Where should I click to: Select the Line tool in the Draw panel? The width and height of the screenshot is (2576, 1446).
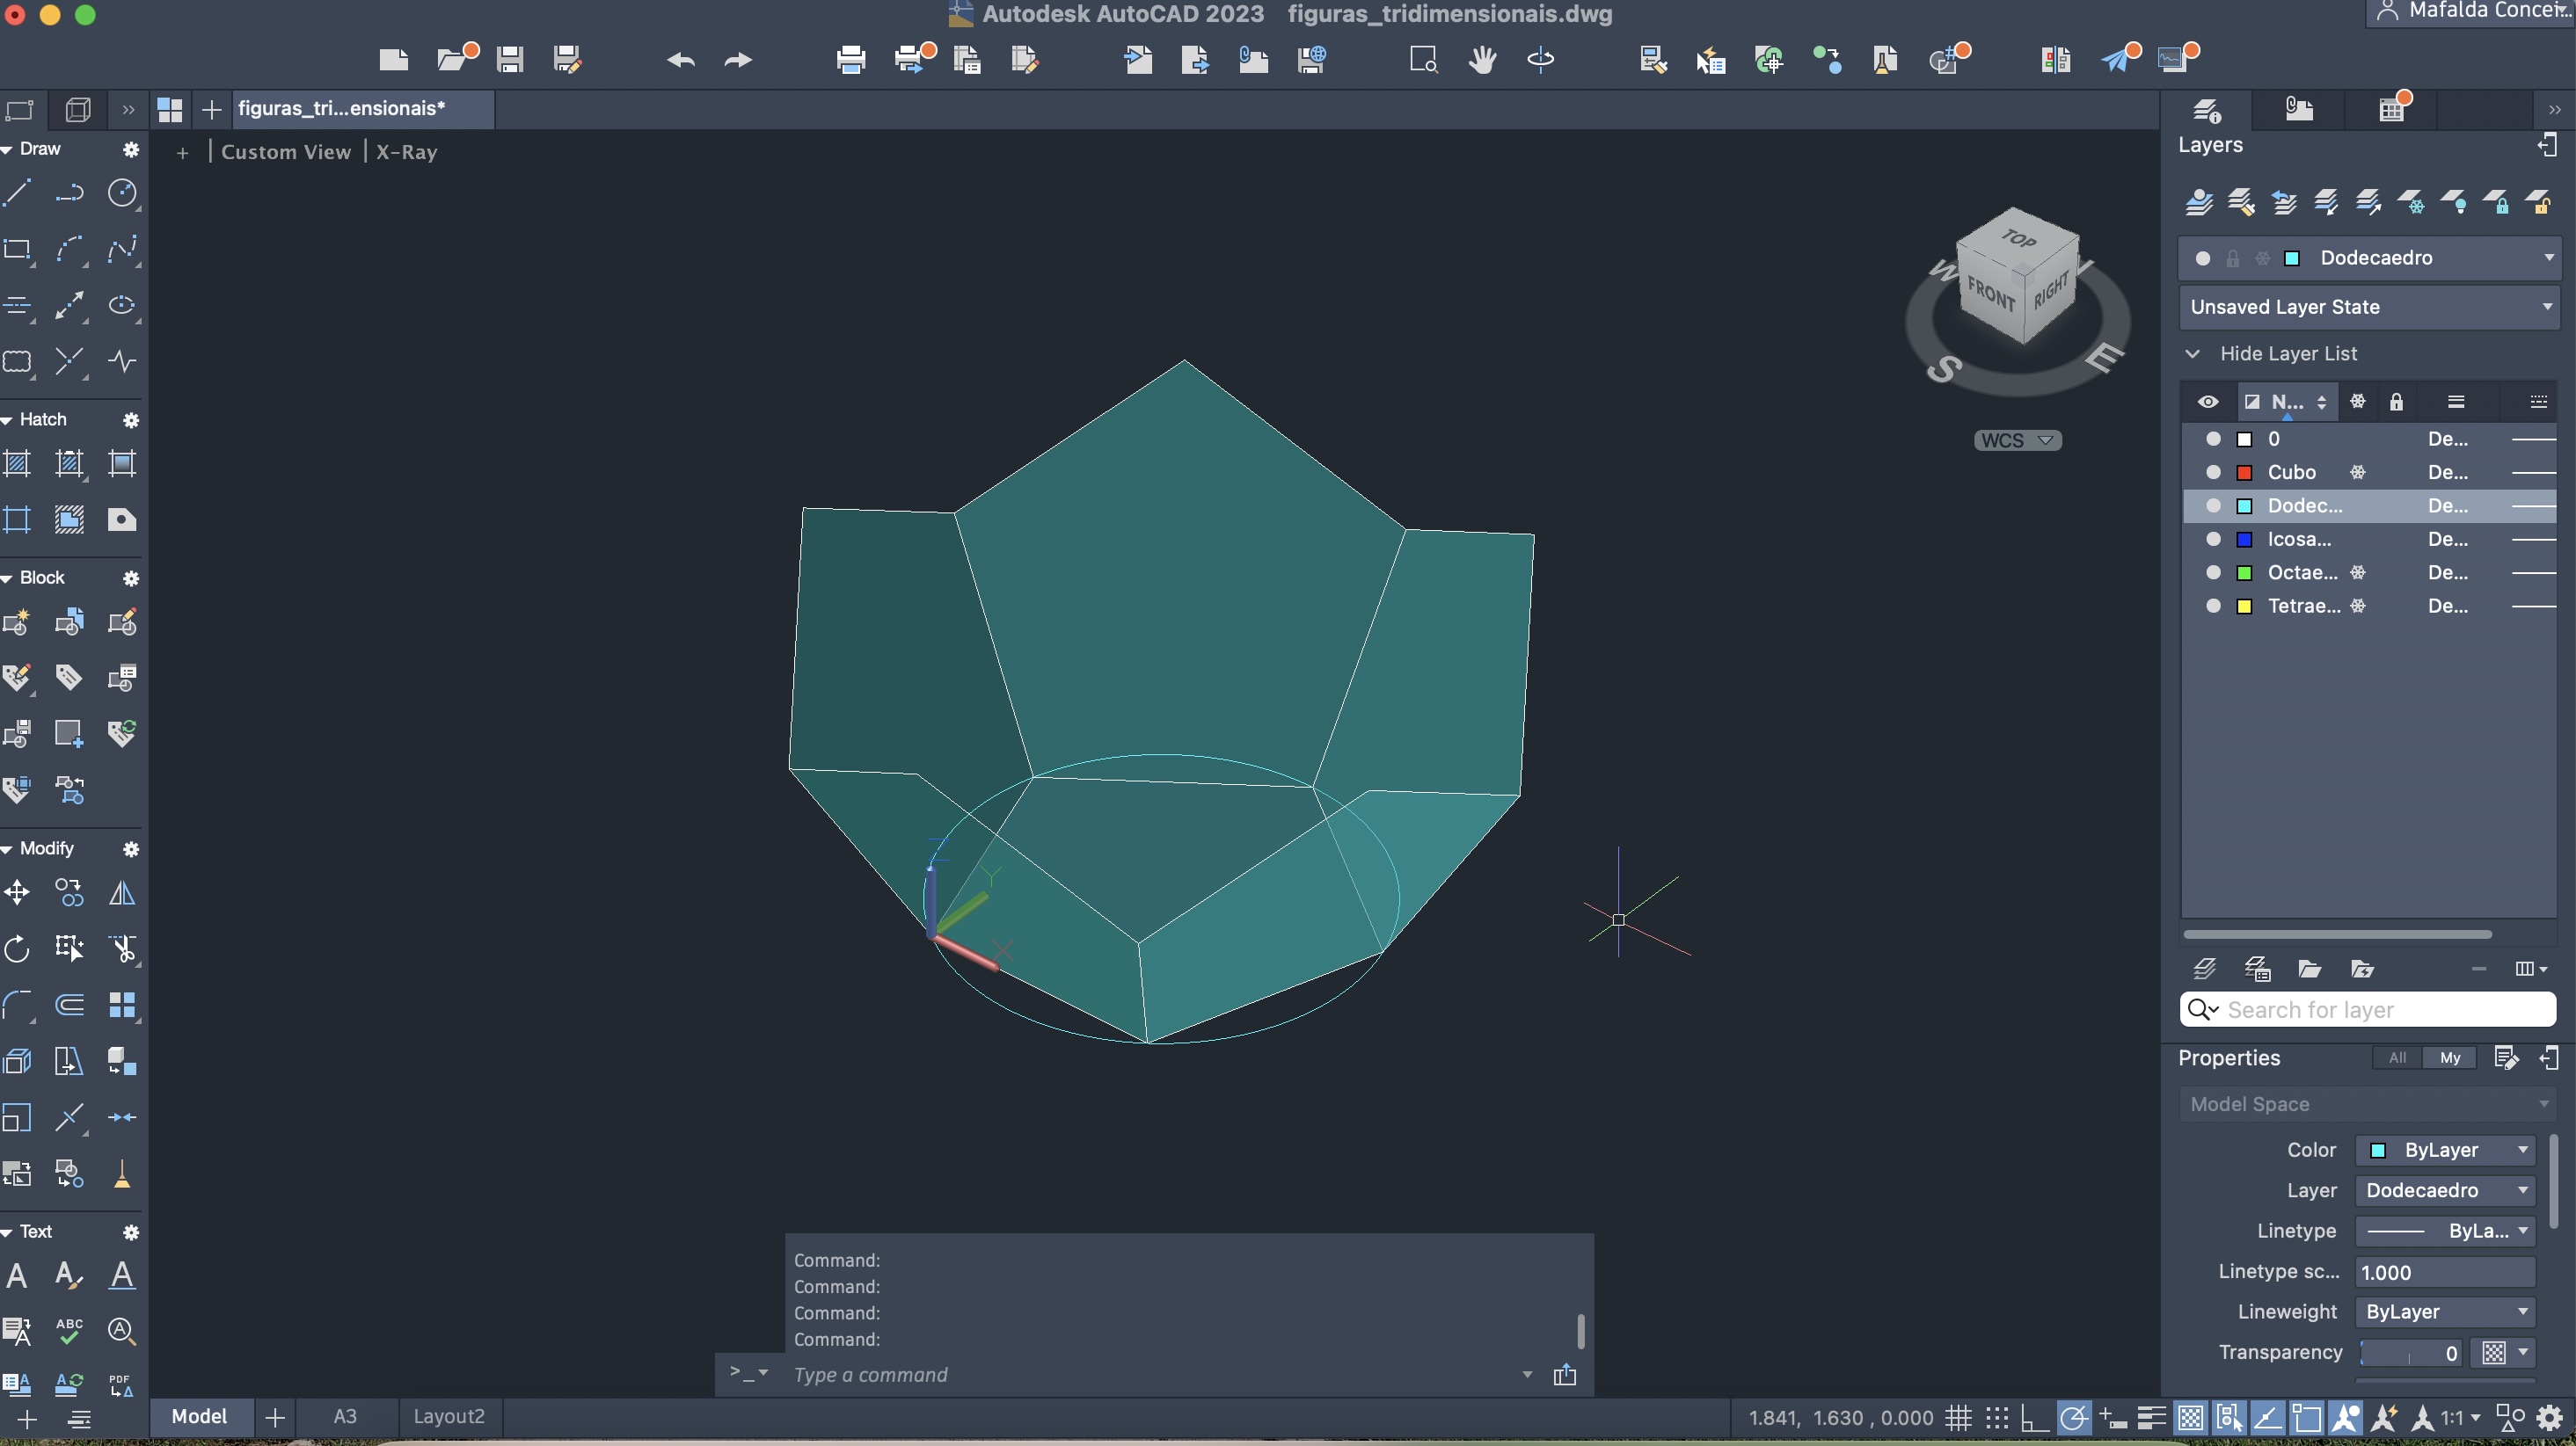tap(18, 192)
